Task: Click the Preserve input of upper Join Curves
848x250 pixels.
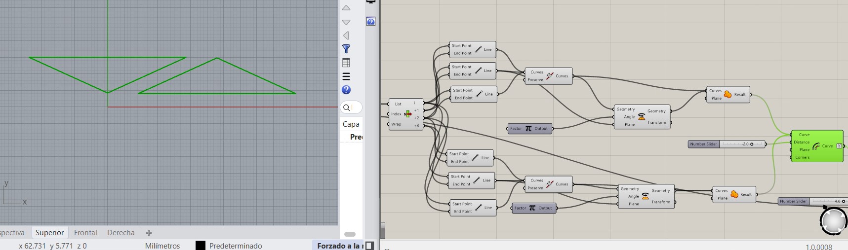Action: [535, 79]
